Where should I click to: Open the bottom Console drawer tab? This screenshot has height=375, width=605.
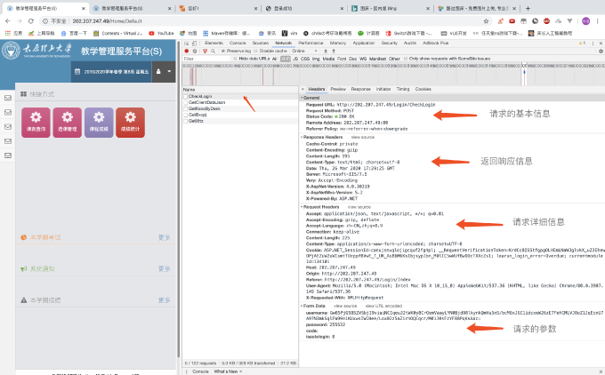coord(200,371)
